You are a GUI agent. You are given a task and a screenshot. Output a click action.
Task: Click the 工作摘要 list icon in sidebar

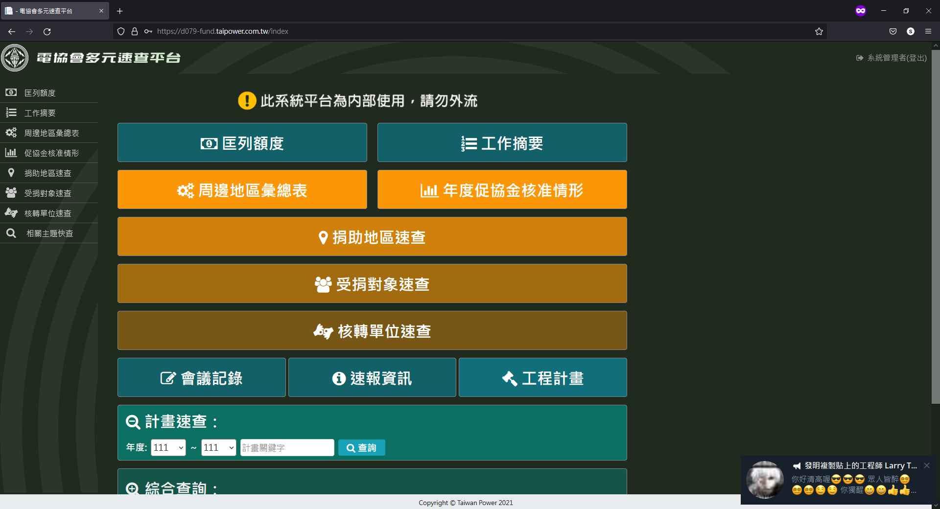pos(11,113)
